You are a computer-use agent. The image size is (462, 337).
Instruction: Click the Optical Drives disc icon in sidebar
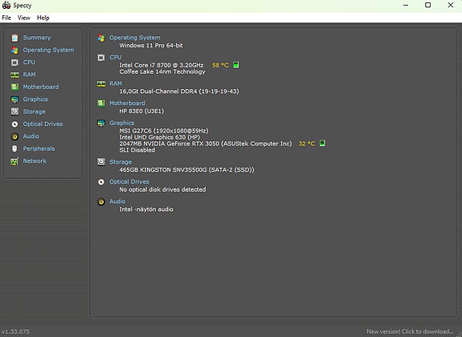click(14, 124)
